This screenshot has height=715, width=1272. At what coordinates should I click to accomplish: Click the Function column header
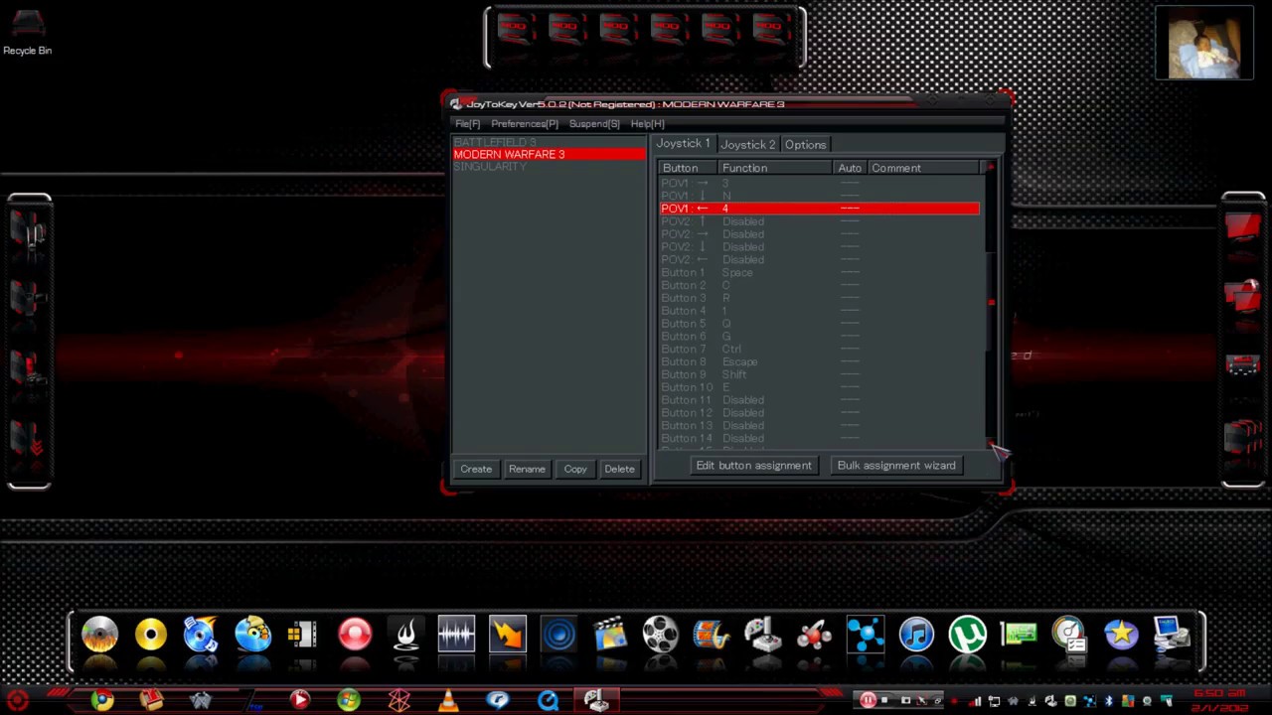click(x=775, y=169)
